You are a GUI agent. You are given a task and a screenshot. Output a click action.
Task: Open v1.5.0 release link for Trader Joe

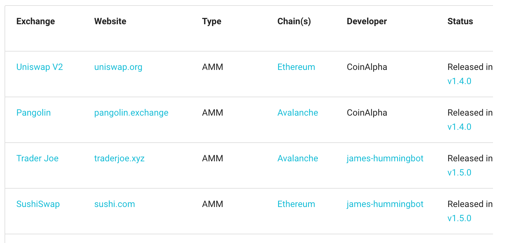point(459,173)
